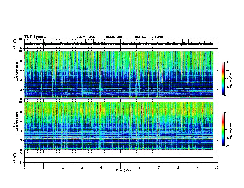
Task: Click the ch.2 frequency axis tick "6"
Action: tap(21, 121)
